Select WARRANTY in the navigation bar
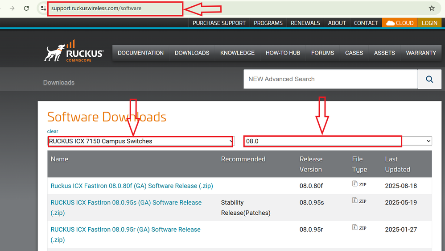 coord(420,53)
